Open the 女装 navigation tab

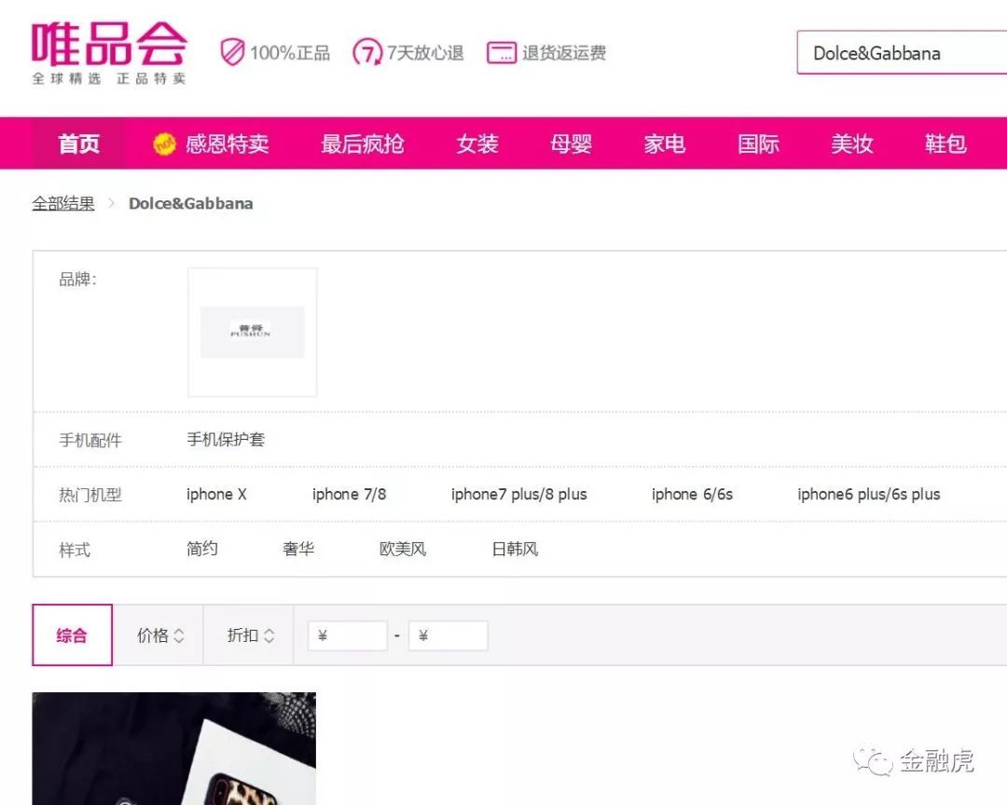(x=477, y=143)
